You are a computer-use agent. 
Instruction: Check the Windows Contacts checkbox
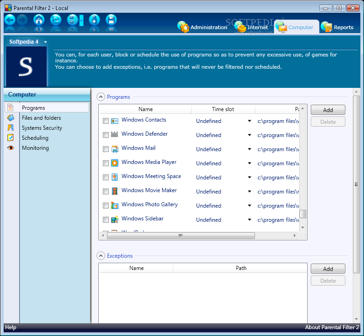pyautogui.click(x=106, y=121)
